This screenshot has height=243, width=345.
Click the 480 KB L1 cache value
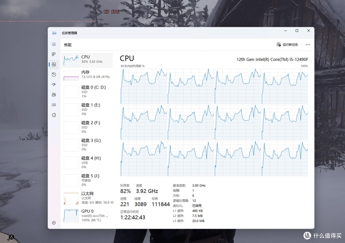[x=197, y=211]
